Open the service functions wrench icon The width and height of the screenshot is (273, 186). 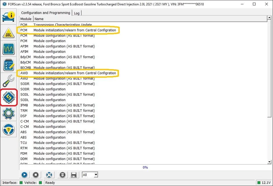click(x=9, y=81)
